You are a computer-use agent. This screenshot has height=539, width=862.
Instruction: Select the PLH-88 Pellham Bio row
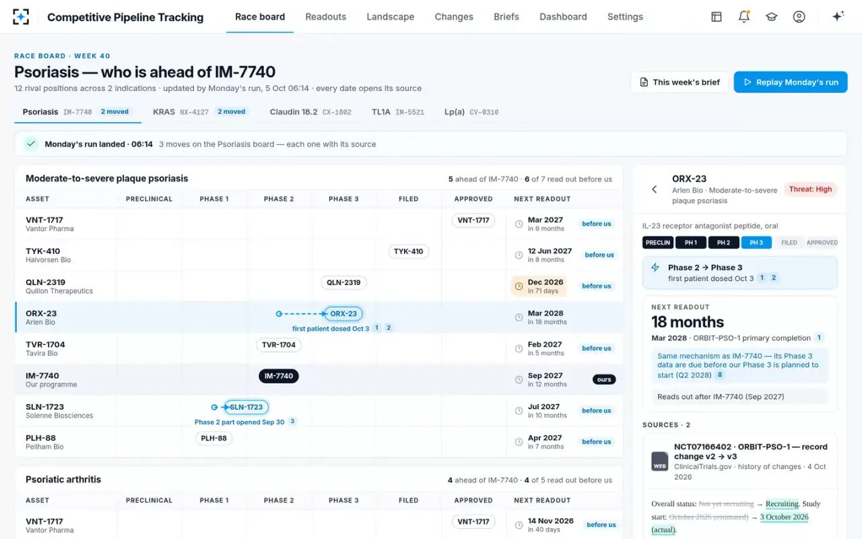point(319,442)
